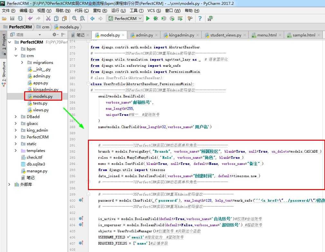Screen dimensions: 325x252
Task: Click the Navigate Back arrow icon
Action: [92, 19]
